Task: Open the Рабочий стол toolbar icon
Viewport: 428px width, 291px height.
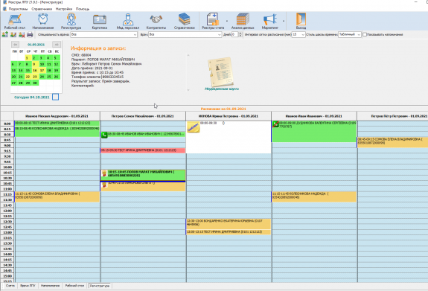Action: [x=15, y=22]
